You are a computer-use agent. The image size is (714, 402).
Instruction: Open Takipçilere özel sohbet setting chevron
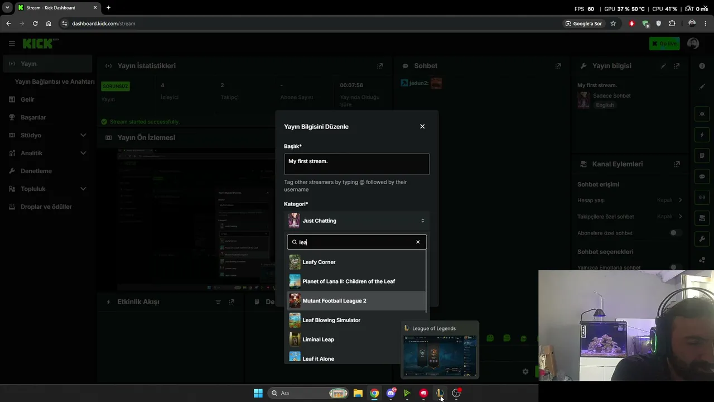click(x=680, y=216)
